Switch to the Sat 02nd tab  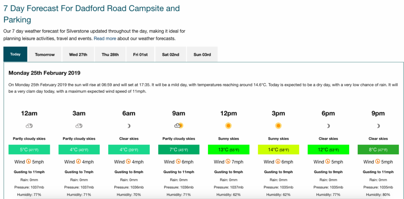click(171, 55)
